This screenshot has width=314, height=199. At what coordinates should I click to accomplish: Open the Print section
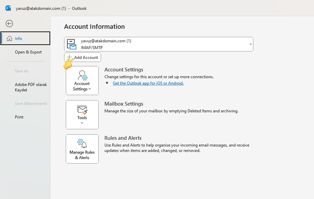coord(19,117)
